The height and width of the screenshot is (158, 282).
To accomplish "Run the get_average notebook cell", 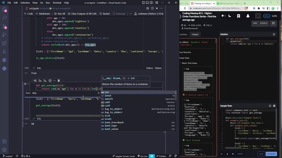I will 26,84.
